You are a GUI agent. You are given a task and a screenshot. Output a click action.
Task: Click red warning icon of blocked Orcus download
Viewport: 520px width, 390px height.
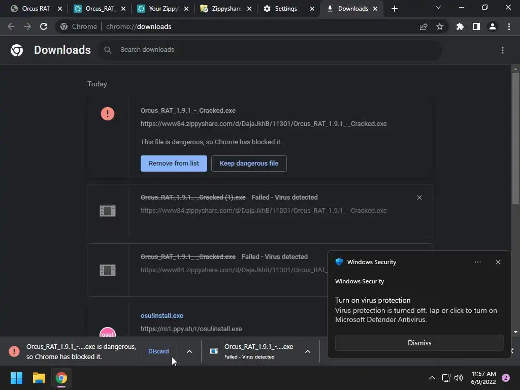point(108,114)
